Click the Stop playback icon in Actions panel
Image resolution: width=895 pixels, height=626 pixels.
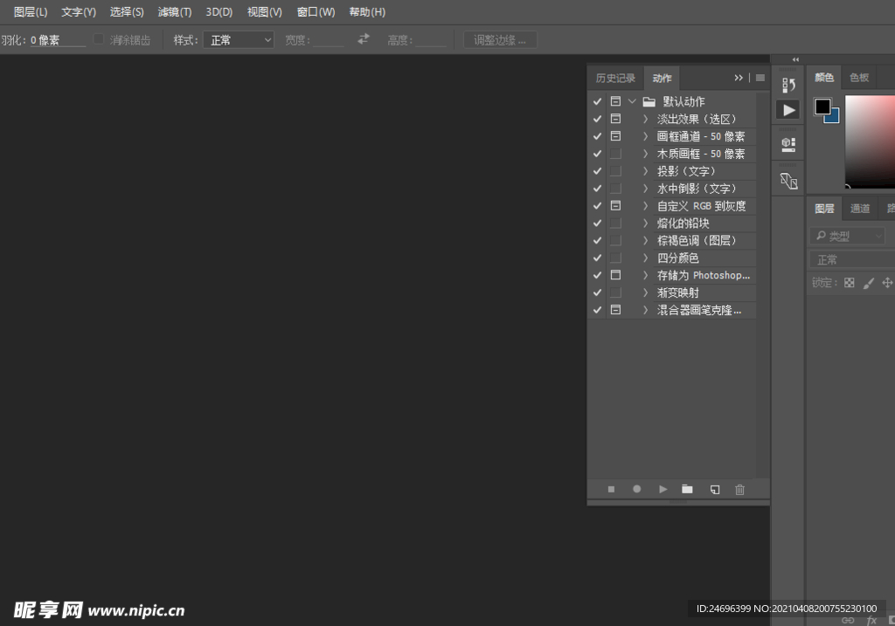[611, 489]
